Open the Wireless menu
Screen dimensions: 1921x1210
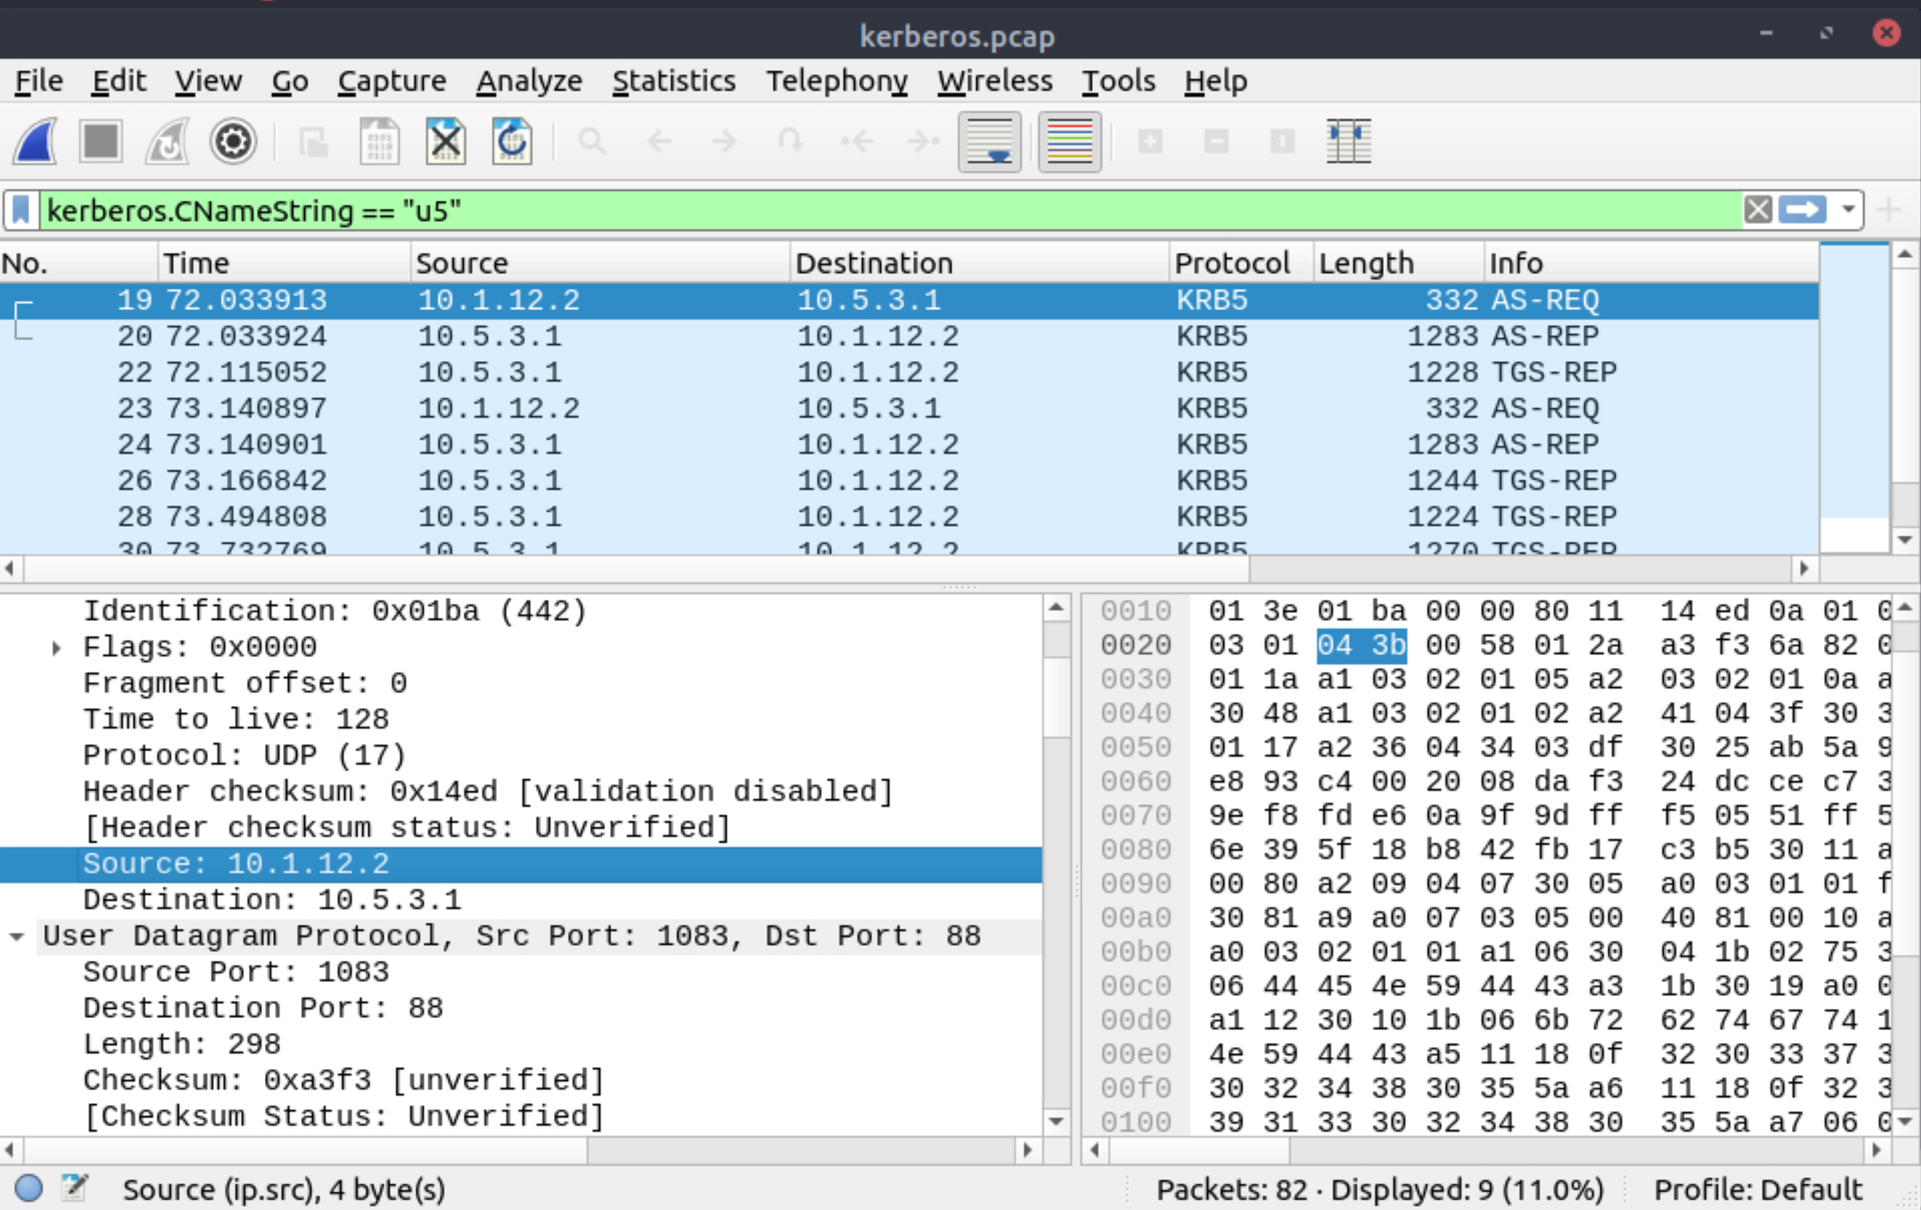[995, 80]
